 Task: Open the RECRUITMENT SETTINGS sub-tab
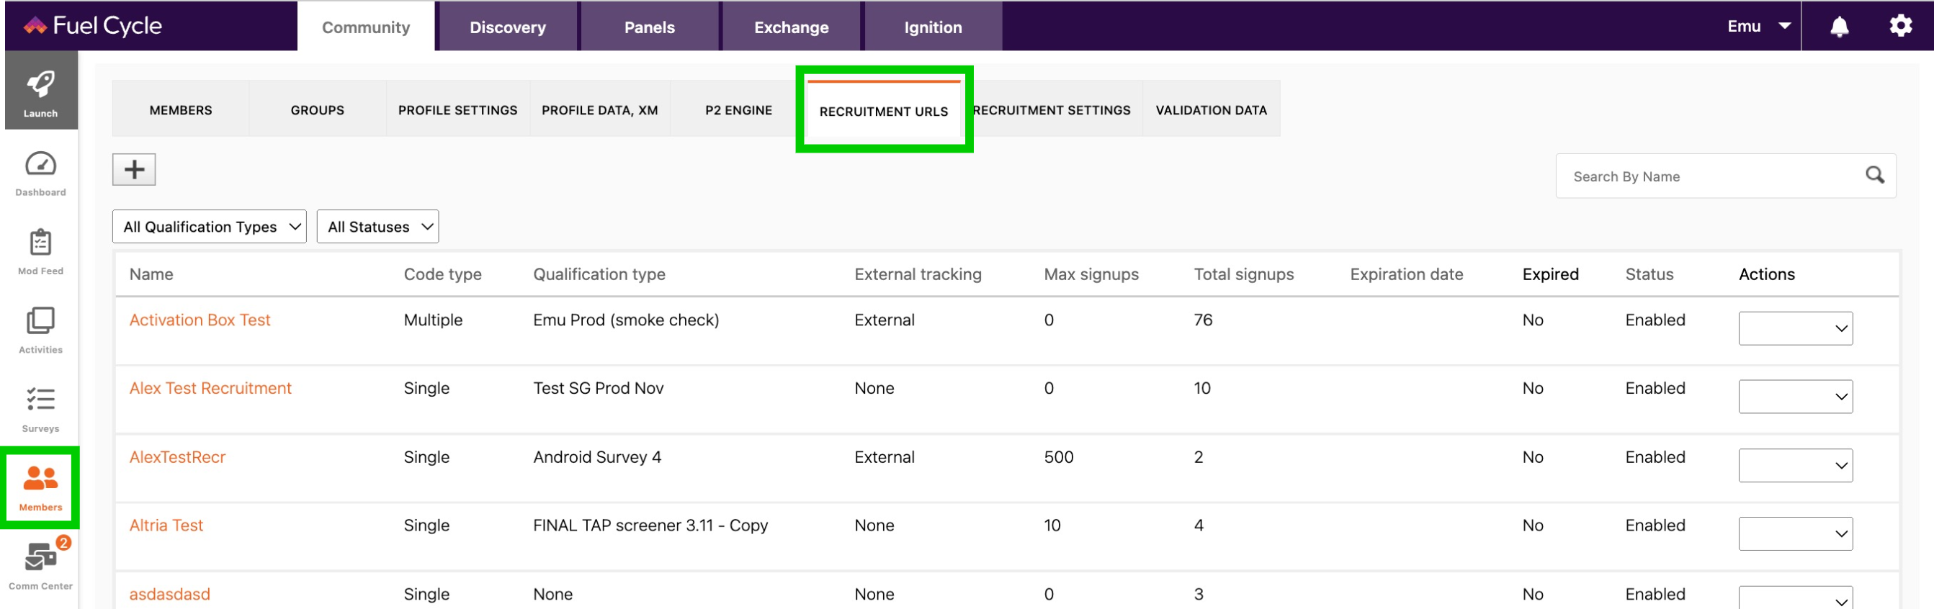[1051, 109]
